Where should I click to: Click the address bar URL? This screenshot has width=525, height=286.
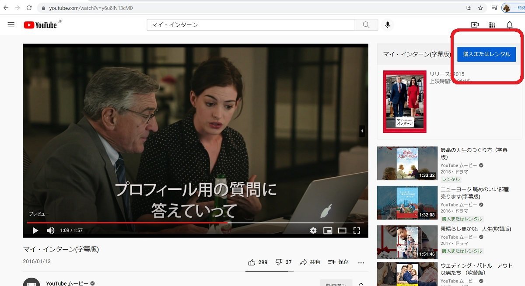[91, 8]
